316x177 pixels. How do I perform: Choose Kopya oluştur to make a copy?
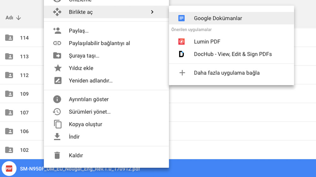pyautogui.click(x=106, y=124)
